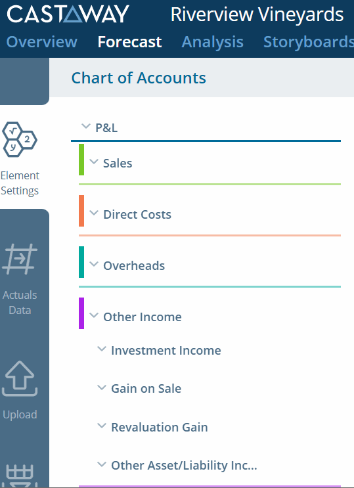Click the purple Other Income color bar
The width and height of the screenshot is (354, 488).
point(81,313)
